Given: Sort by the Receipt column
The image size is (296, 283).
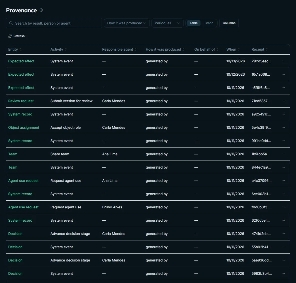Looking at the screenshot, I should click(259, 49).
